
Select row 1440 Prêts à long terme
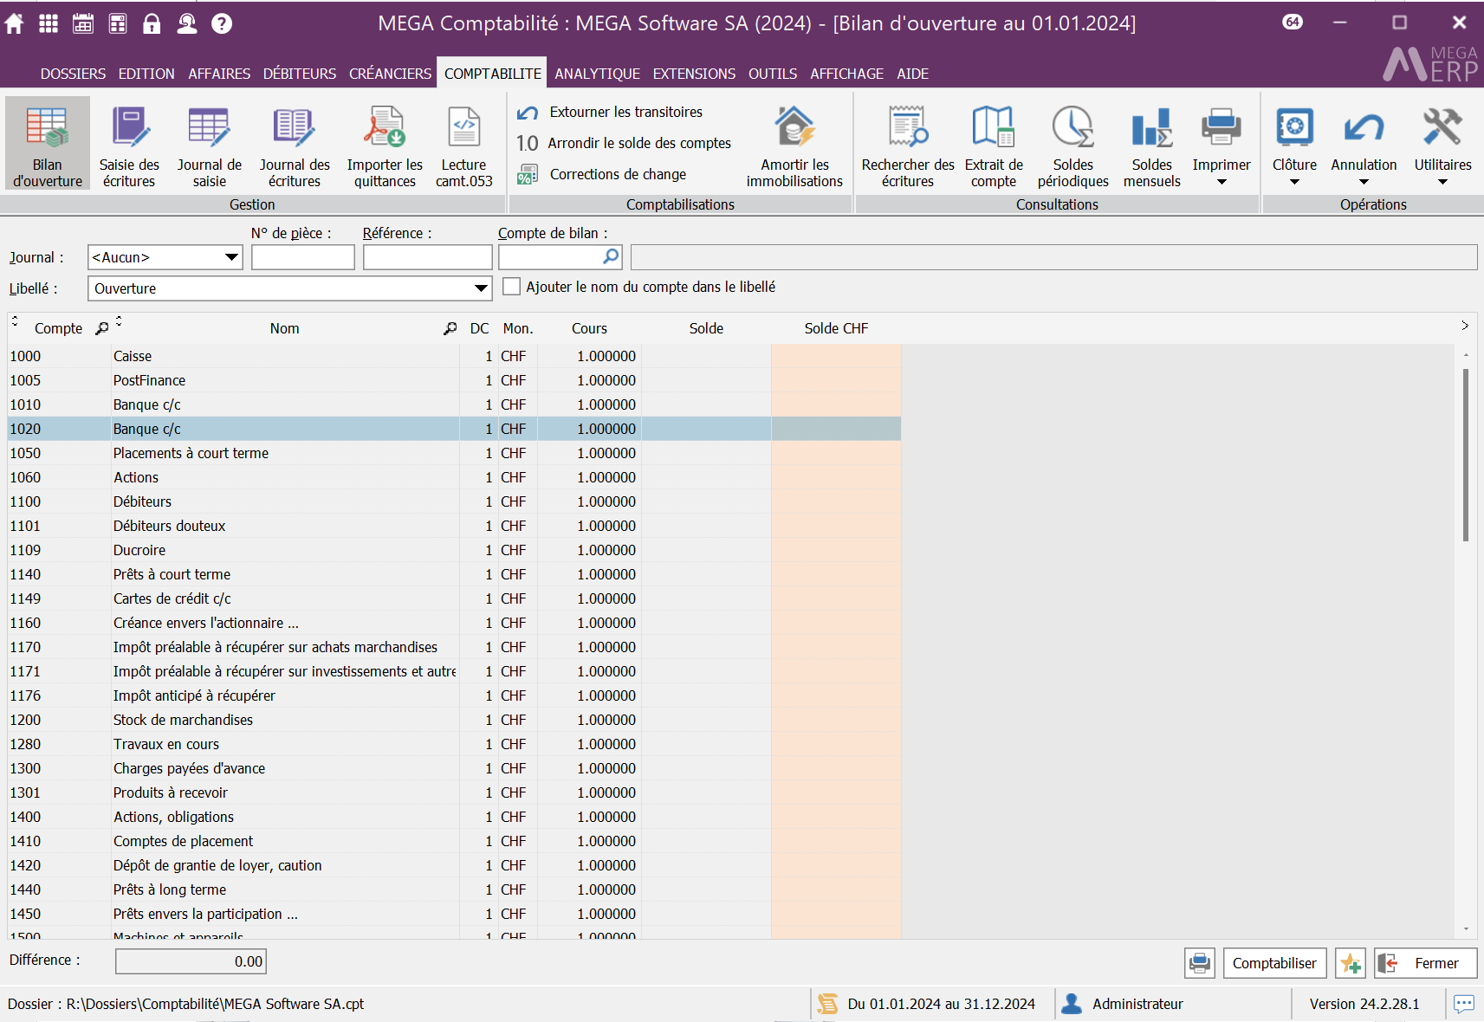454,889
